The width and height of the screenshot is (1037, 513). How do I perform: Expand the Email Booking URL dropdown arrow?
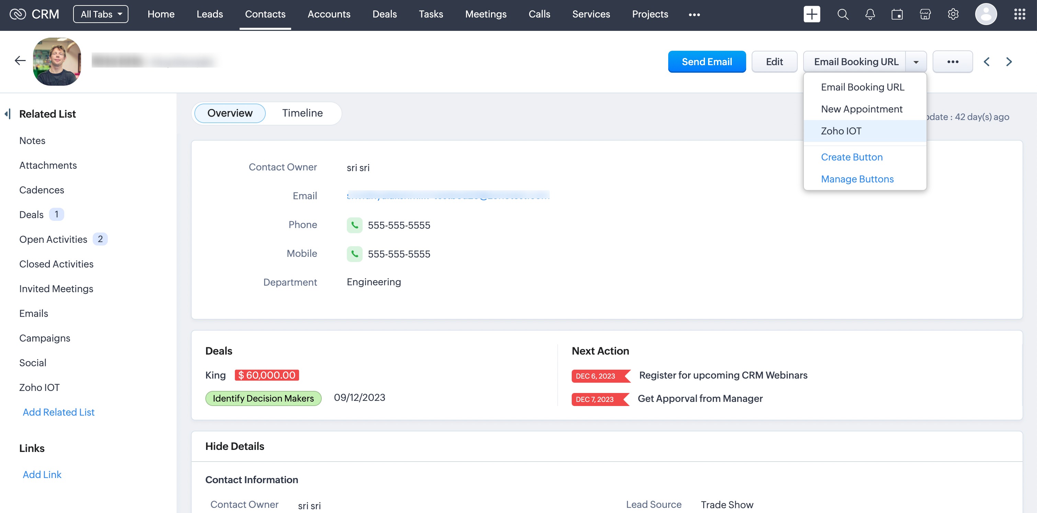[916, 62]
